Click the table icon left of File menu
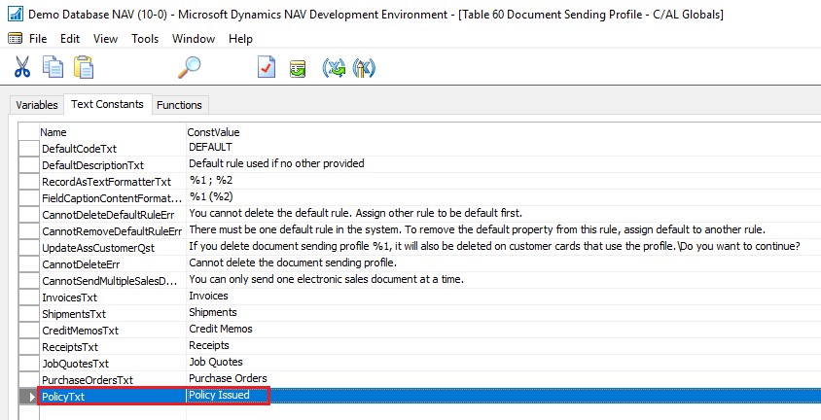The image size is (821, 420). coord(15,39)
